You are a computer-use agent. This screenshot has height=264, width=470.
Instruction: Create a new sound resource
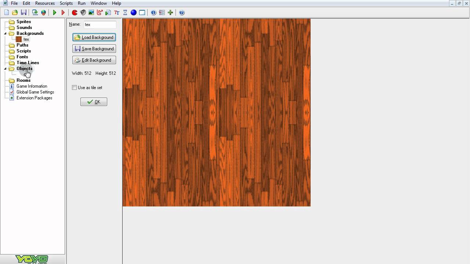pos(83,12)
